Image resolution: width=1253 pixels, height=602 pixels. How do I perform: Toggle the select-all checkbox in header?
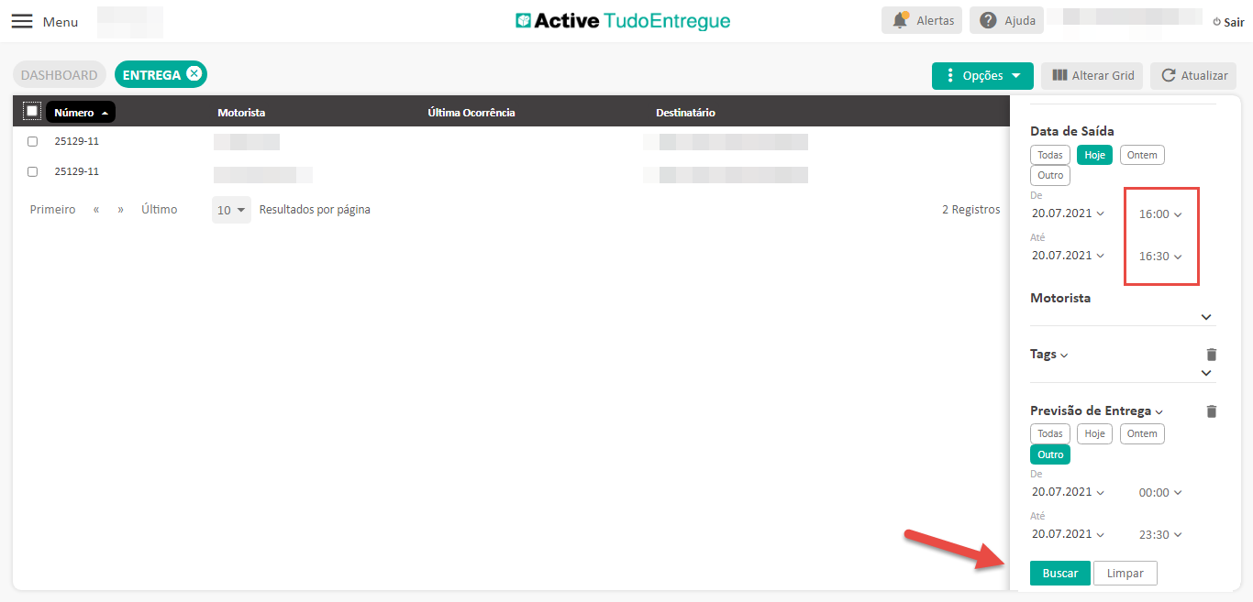32,111
